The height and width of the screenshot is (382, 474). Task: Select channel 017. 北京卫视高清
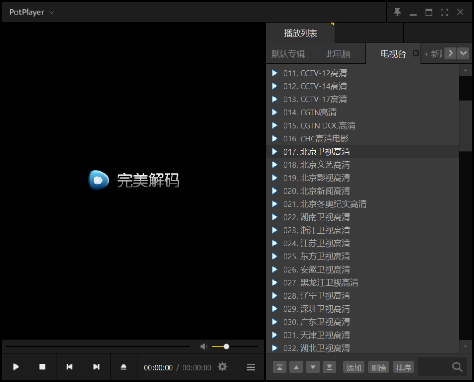363,151
